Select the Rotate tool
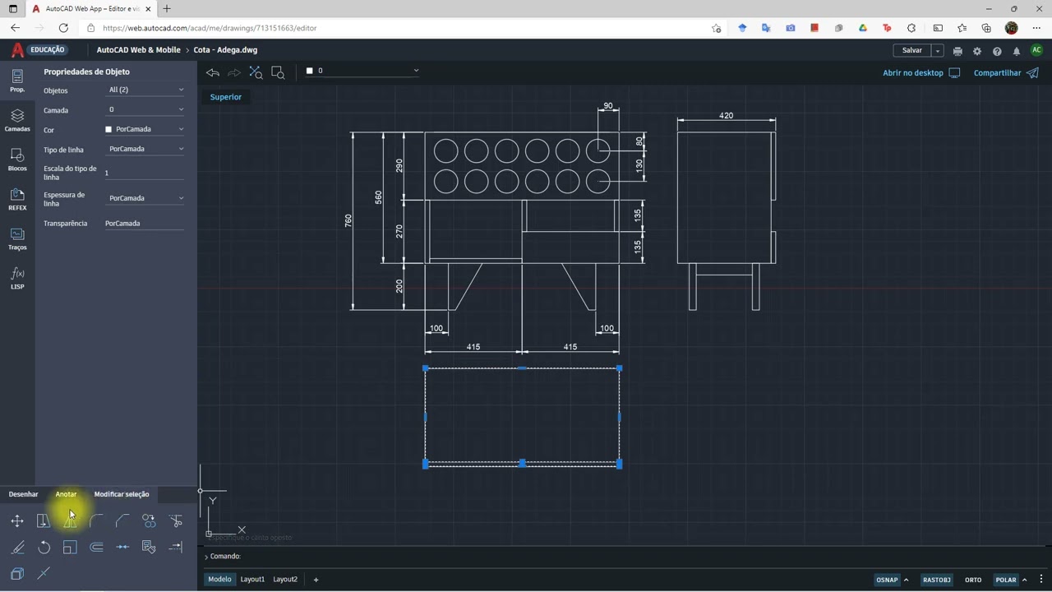 point(44,547)
